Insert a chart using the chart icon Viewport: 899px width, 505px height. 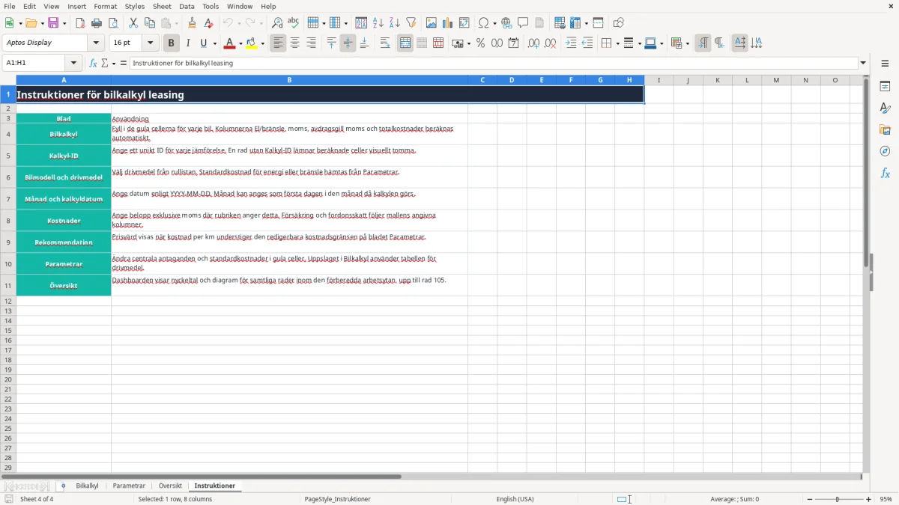point(448,23)
